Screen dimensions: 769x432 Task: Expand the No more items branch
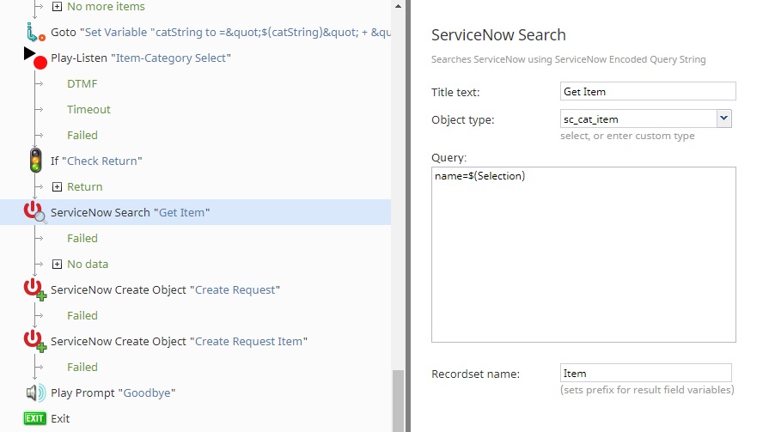tap(57, 6)
